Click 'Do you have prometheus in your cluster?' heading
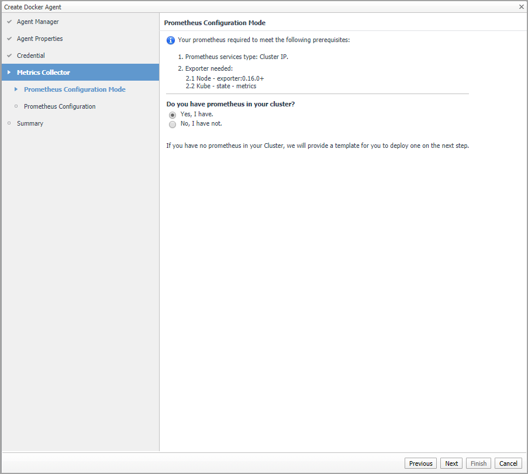The image size is (528, 474). (230, 104)
